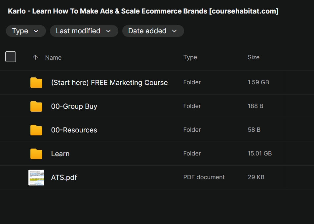
Task: Select the Karlo course folder title text
Action: click(x=143, y=11)
